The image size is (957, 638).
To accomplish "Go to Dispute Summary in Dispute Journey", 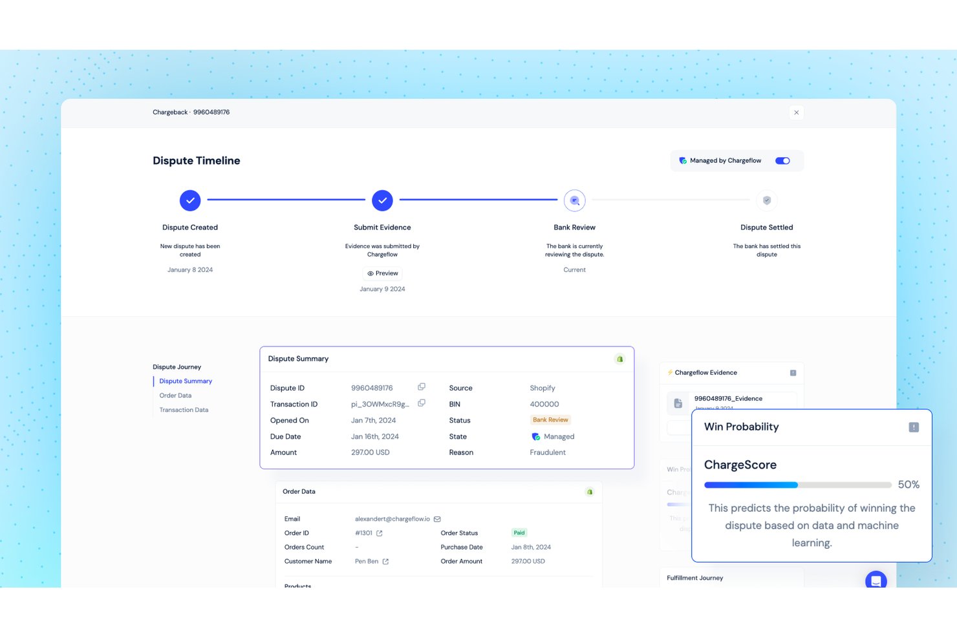I will click(x=186, y=381).
